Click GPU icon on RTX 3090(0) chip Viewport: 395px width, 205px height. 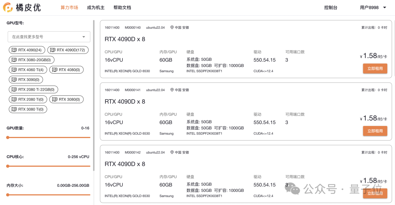tap(14, 79)
